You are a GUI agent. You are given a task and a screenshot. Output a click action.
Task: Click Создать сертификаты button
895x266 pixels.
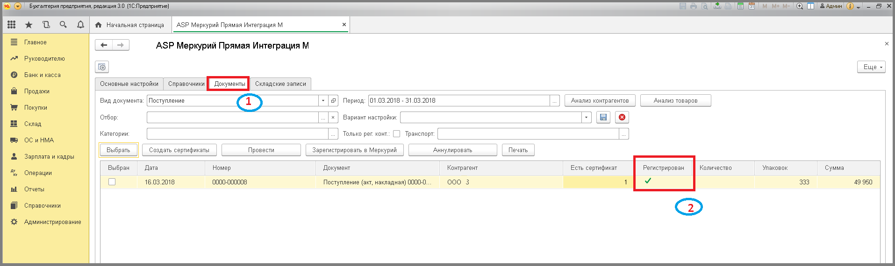pos(179,150)
